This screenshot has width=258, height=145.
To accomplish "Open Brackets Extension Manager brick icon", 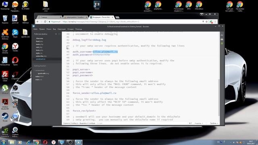I will tap(222, 39).
